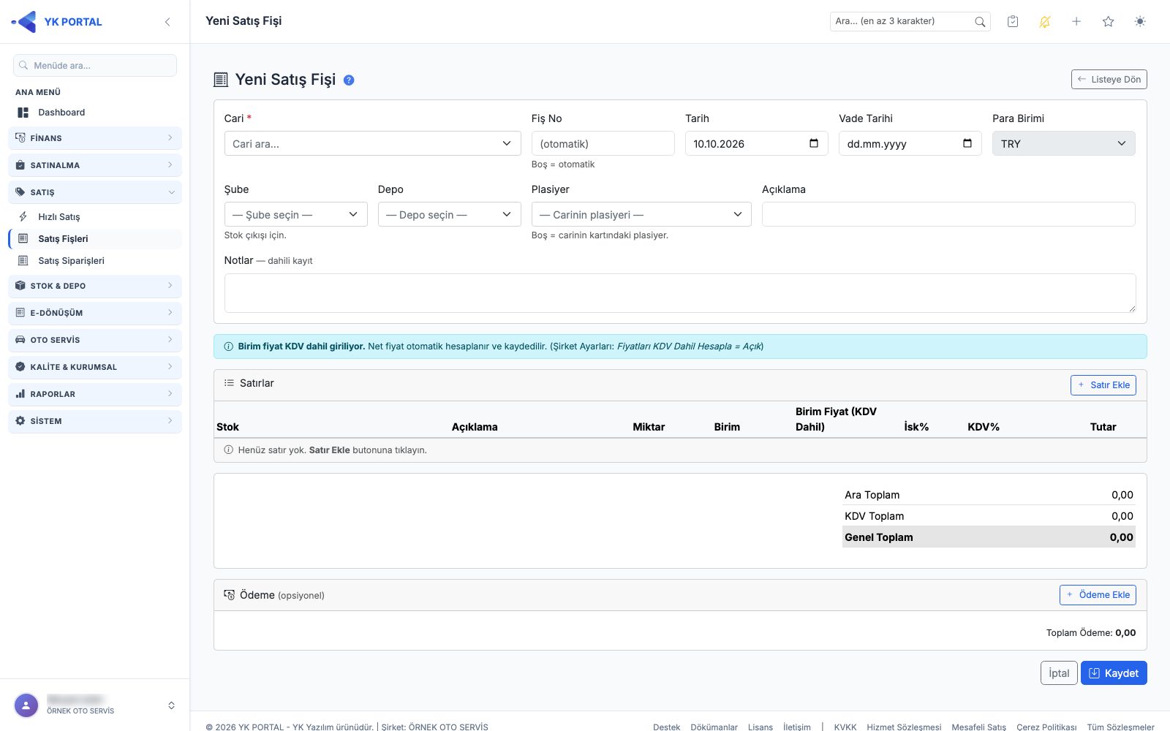Viewport: 1170px width, 731px height.
Task: Click the Satır Ekle button
Action: click(x=1103, y=385)
